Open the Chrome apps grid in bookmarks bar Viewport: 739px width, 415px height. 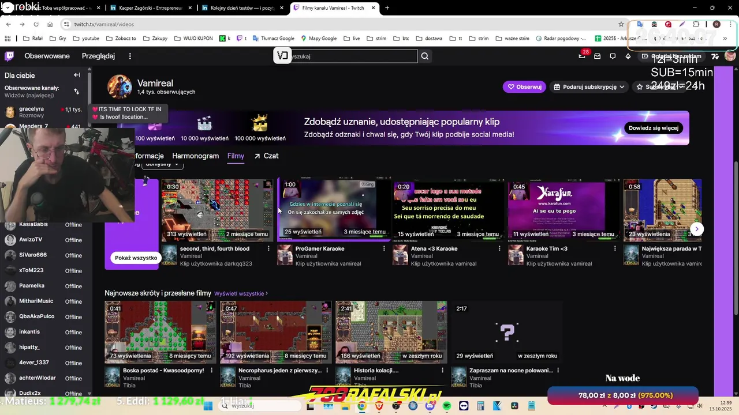click(x=8, y=39)
